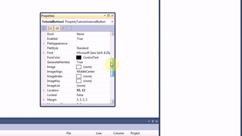Open the Properties window position dropdown arrow
Viewport: 242px width, 136px height.
pyautogui.click(x=105, y=15)
